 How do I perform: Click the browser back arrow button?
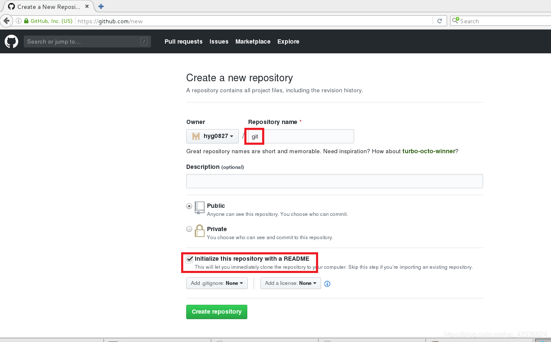(x=6, y=21)
